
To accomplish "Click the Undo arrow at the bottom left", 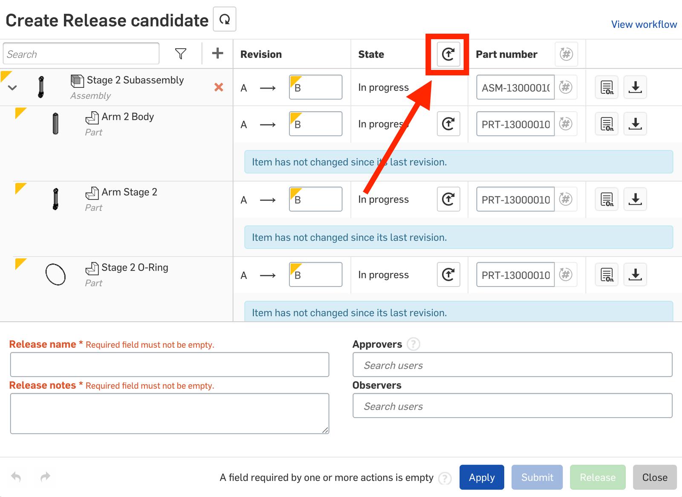I will pyautogui.click(x=16, y=477).
